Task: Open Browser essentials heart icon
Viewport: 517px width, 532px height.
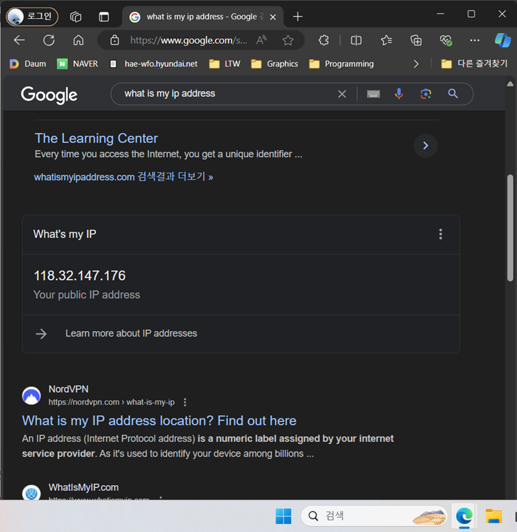Action: pyautogui.click(x=446, y=40)
